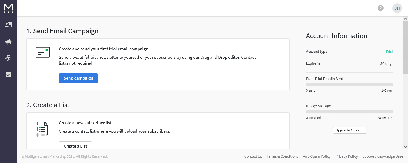Screen dimensions: 408x163
Task: Click the scrollbar down arrow
Action: point(405,146)
